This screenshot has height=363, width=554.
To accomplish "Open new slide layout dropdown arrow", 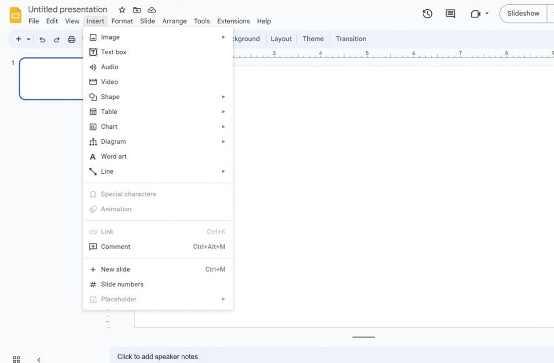I will [x=29, y=39].
